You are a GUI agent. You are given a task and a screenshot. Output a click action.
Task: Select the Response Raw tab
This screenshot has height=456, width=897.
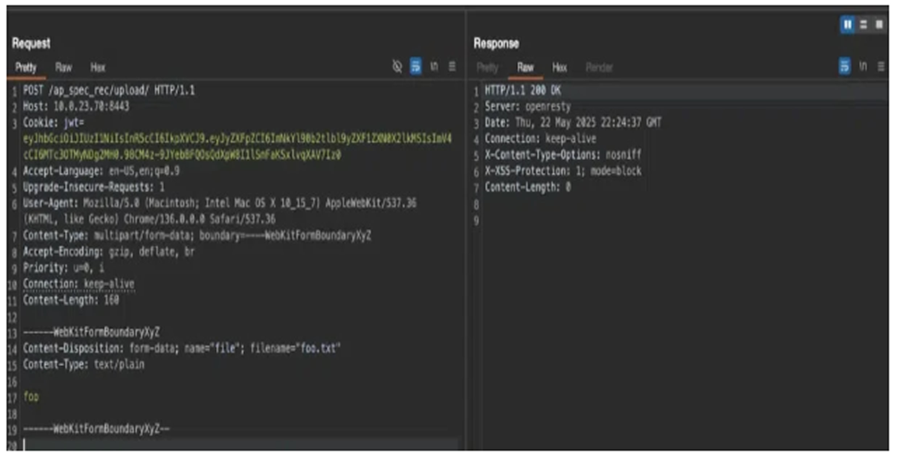pyautogui.click(x=525, y=67)
